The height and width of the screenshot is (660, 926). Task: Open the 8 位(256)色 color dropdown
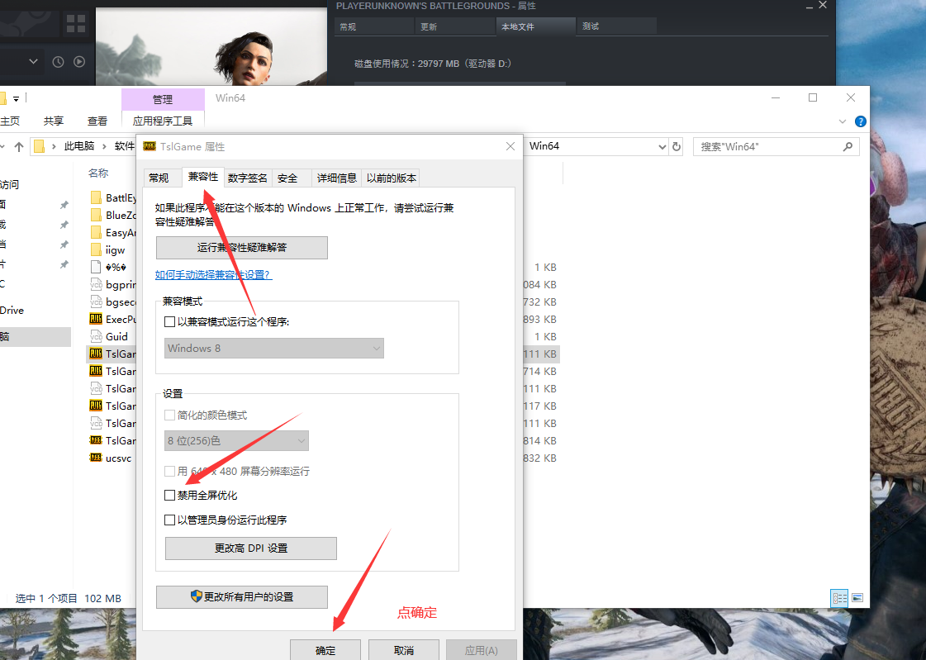point(236,441)
